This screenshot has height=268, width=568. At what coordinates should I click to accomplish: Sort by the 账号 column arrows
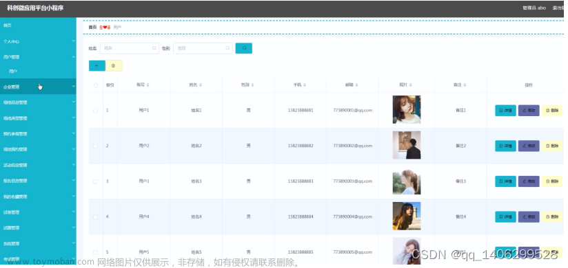pos(148,85)
